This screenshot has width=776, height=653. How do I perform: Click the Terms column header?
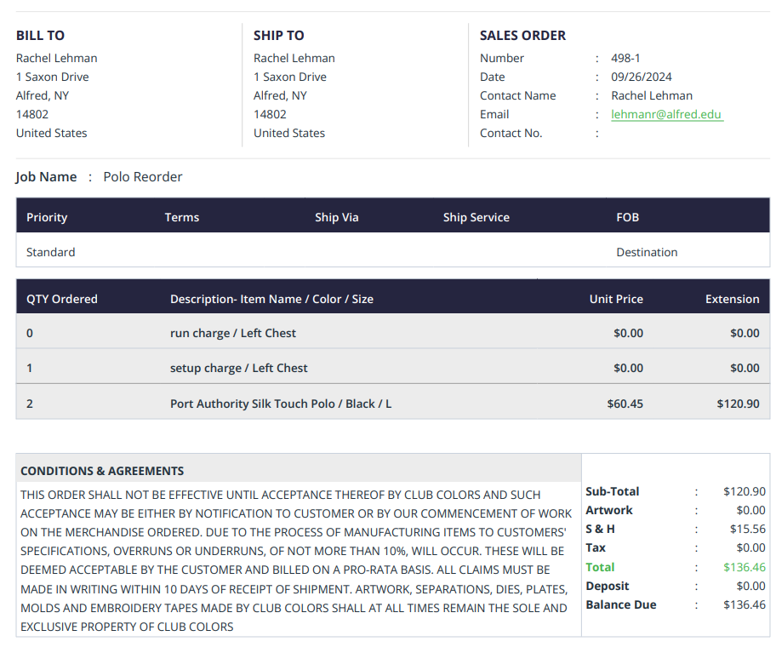tap(182, 217)
